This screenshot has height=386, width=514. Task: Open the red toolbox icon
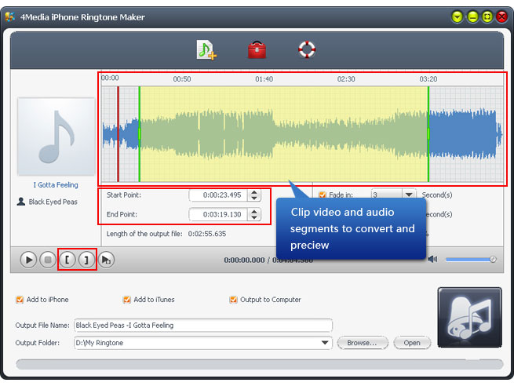point(257,50)
